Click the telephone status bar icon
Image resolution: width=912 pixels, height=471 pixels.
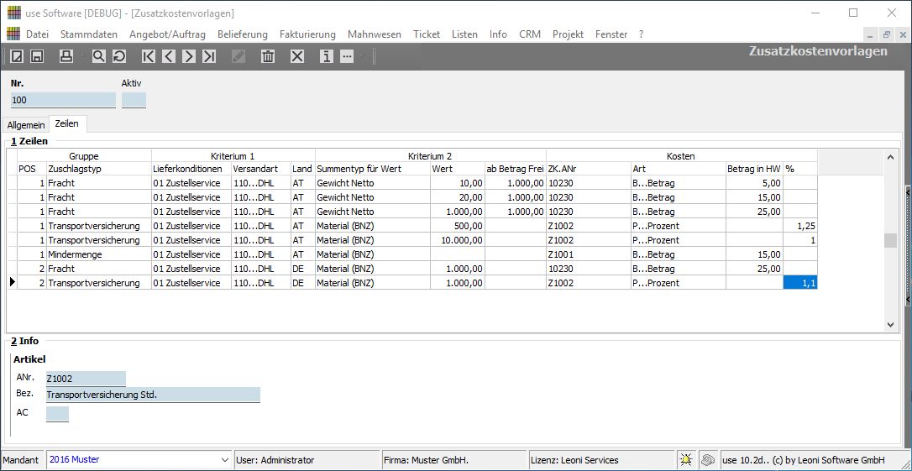pyautogui.click(x=707, y=460)
